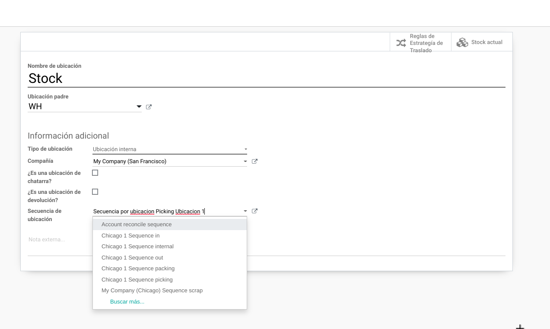550x329 pixels.
Task: Expand the Ubicación padre dropdown arrow
Action: 139,106
